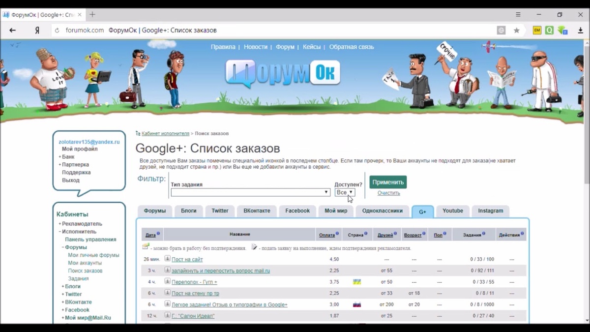Screen dimensions: 590x332
Task: Open the Доступен? dropdown showing Все
Action: coord(344,192)
